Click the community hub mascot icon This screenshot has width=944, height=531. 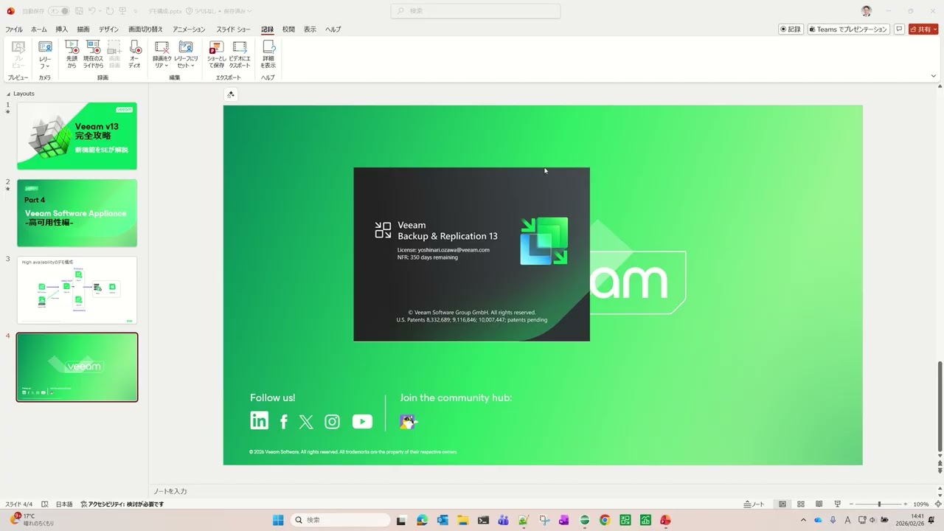click(x=408, y=422)
